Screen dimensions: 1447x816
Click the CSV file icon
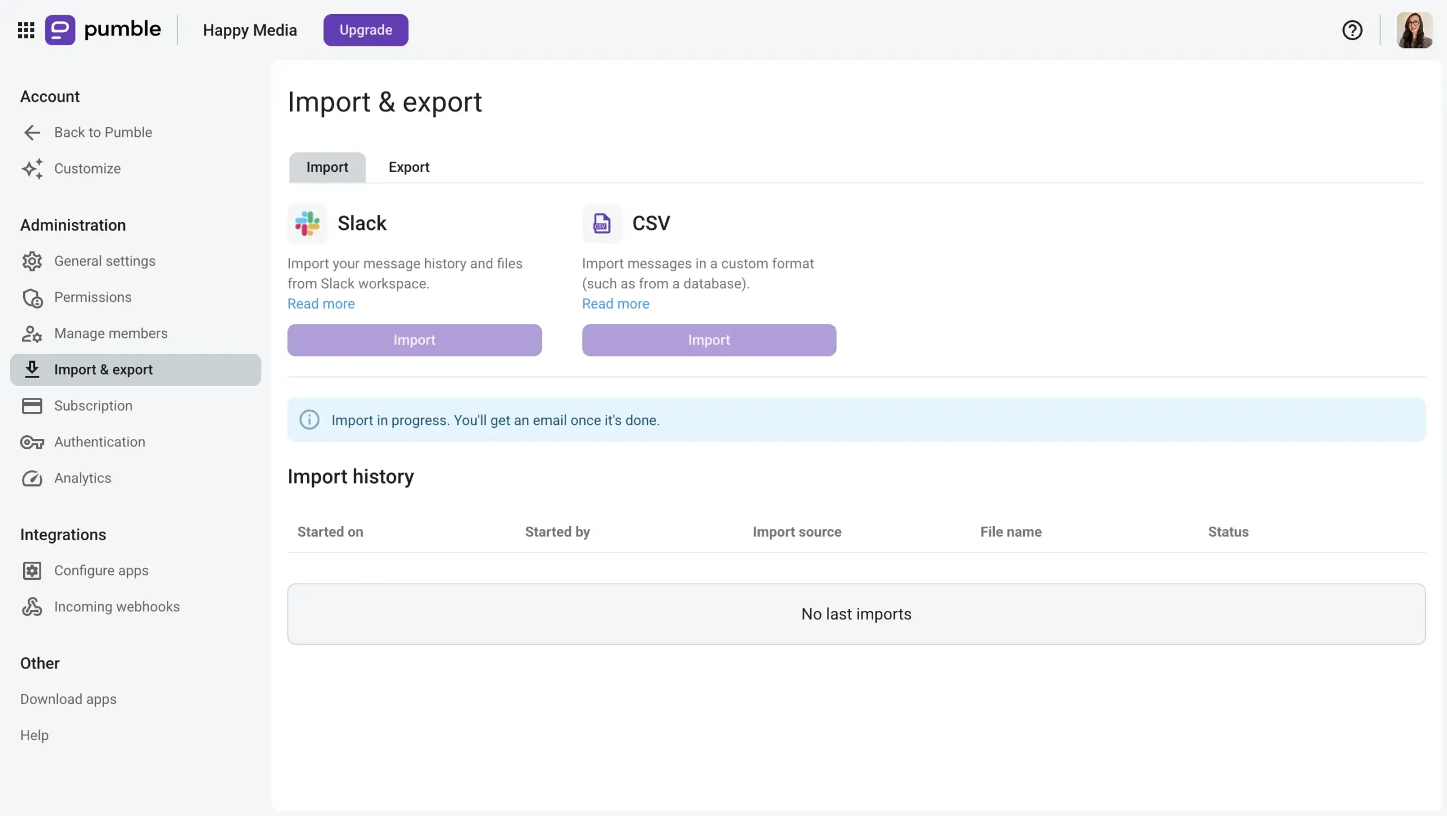click(602, 223)
